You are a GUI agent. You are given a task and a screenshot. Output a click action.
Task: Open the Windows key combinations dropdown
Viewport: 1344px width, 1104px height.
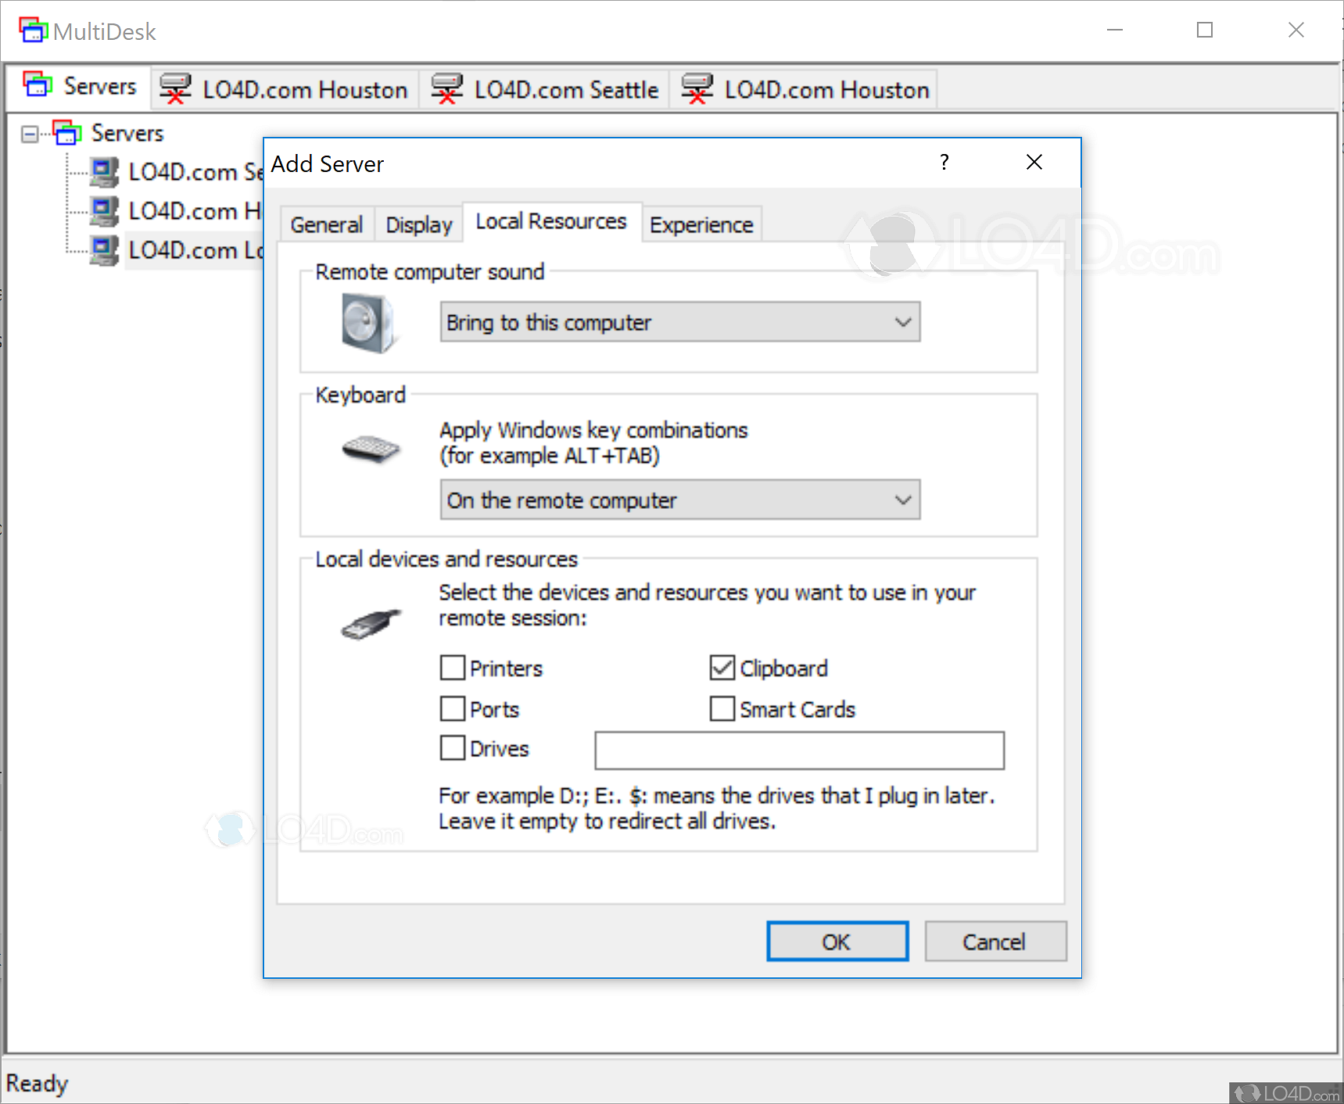pyautogui.click(x=904, y=500)
